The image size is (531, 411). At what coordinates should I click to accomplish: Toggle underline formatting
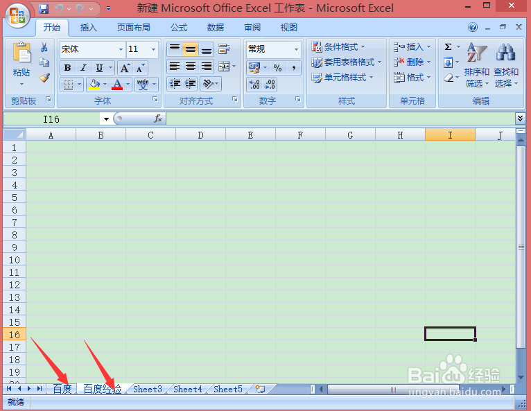(x=99, y=68)
